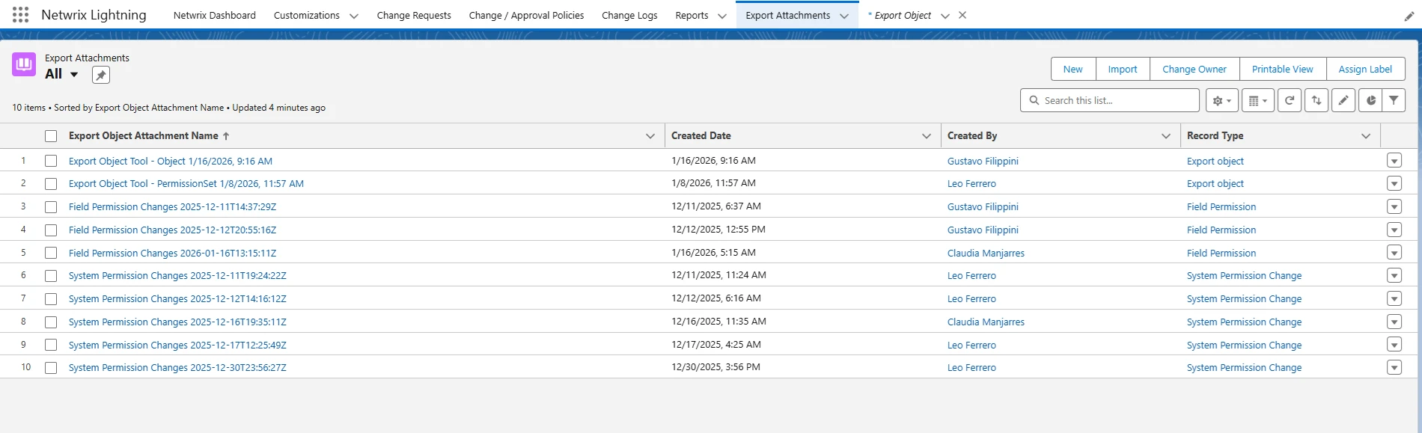This screenshot has width=1422, height=433.
Task: Open System Permission Changes 2025-12-16T19:35:11Z record link
Action: point(177,322)
